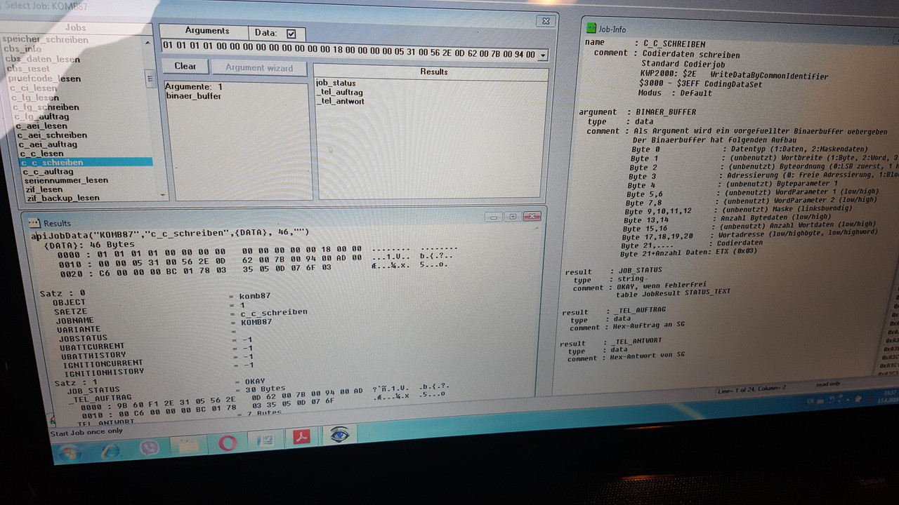Select job c_fg_schreiben
This screenshot has width=899, height=505.
click(x=46, y=107)
